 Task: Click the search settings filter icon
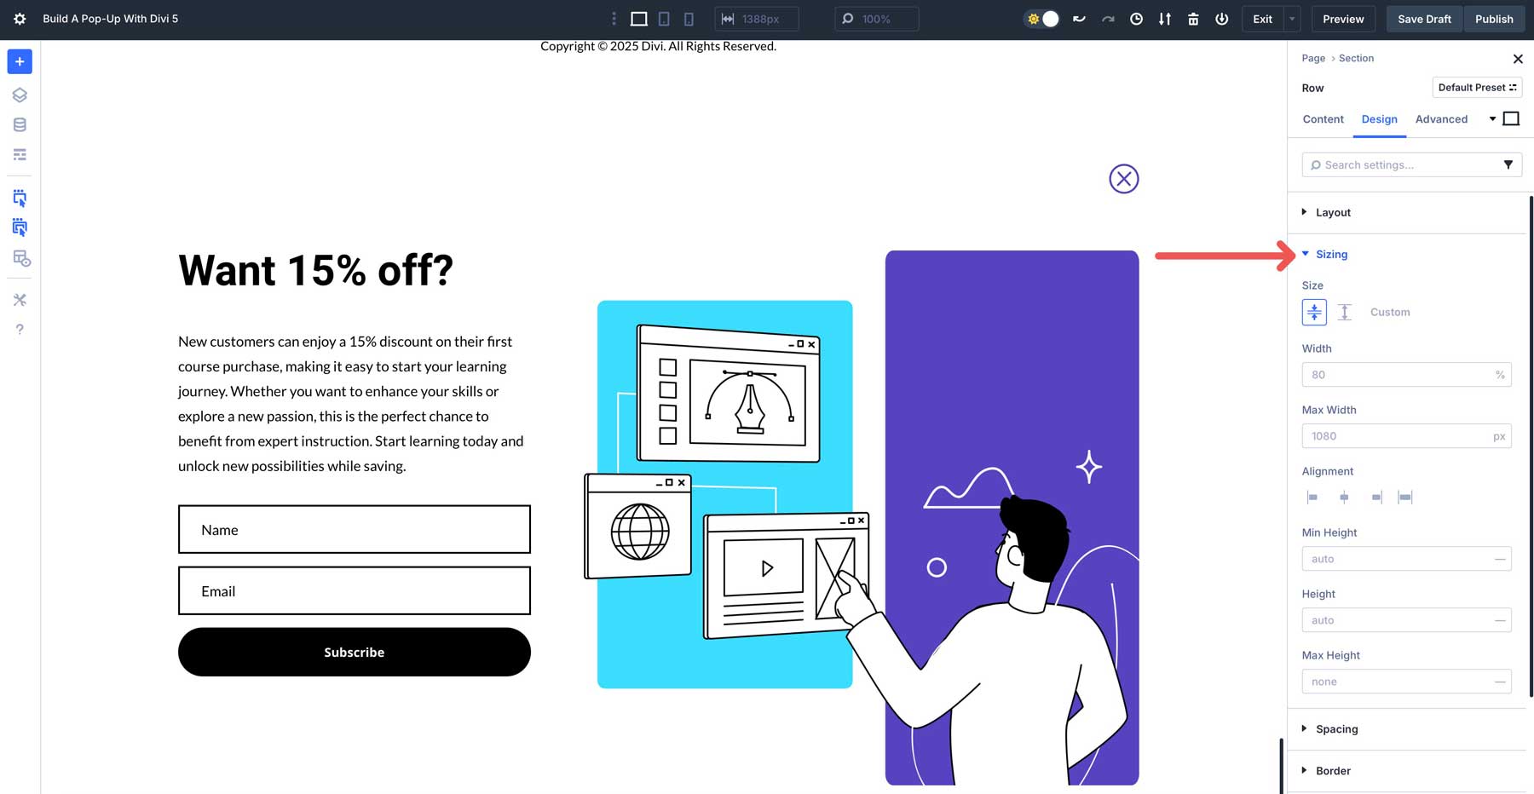point(1509,164)
